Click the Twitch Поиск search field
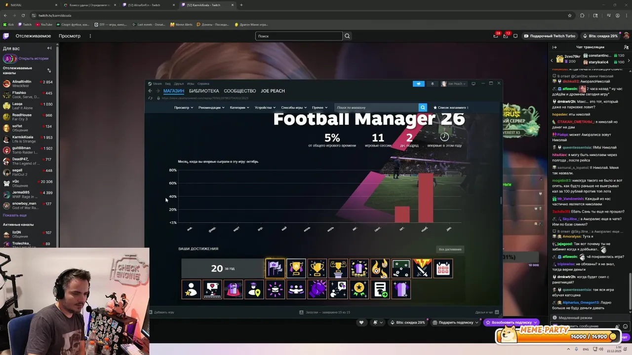The width and height of the screenshot is (632, 355). [299, 36]
